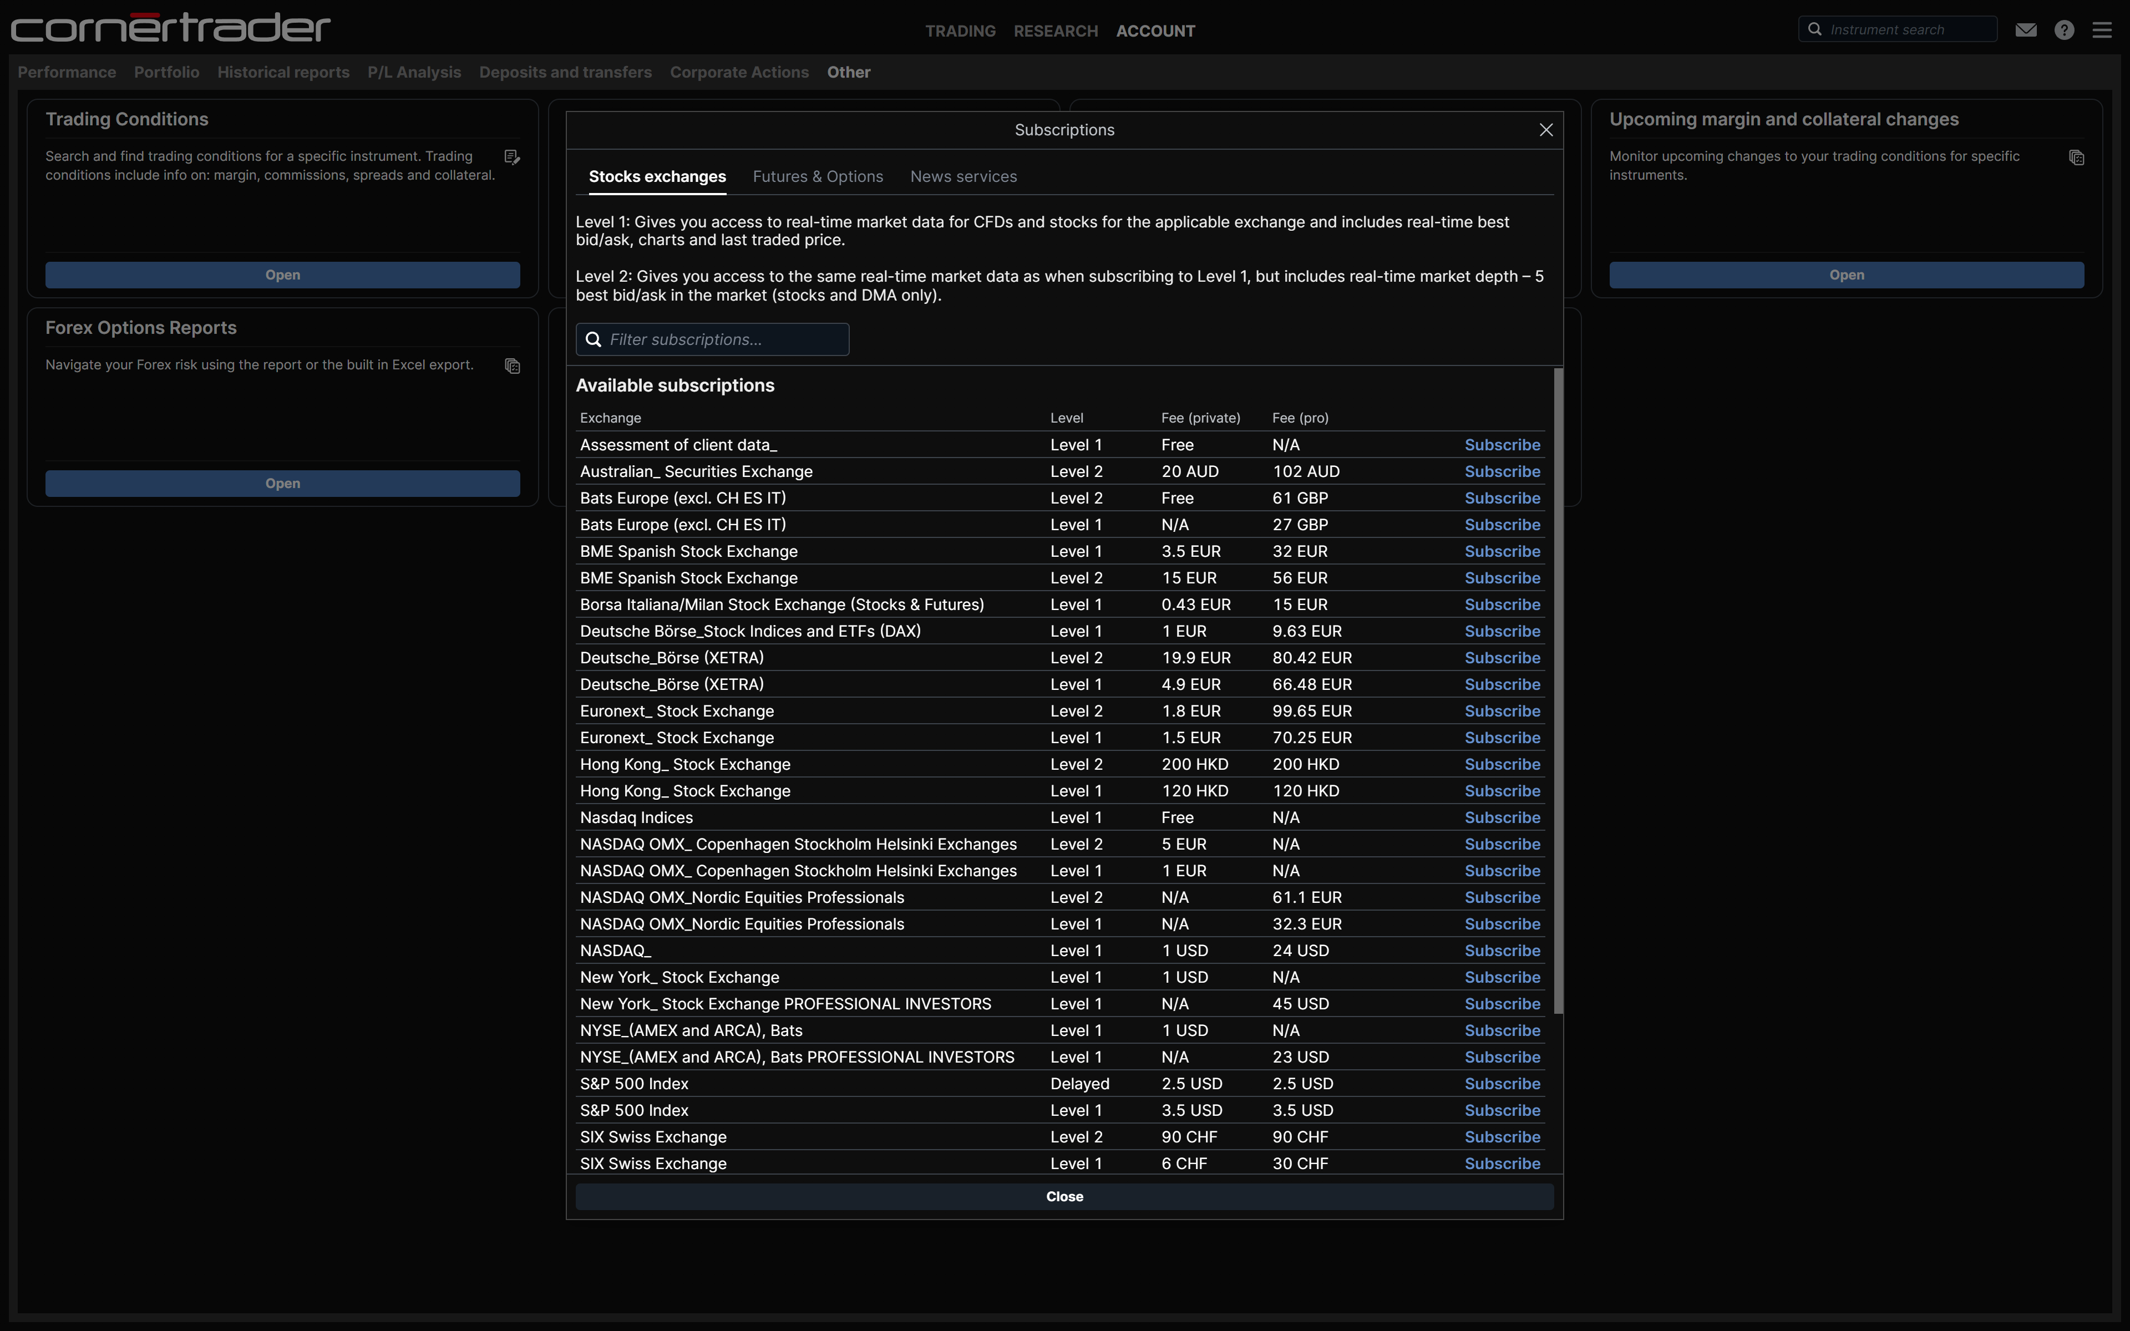Screen dimensions: 2130x1331
Task: Subscribe to NASDAQ OMX_Nordic Equities Professionals Level 1
Action: coord(1502,924)
